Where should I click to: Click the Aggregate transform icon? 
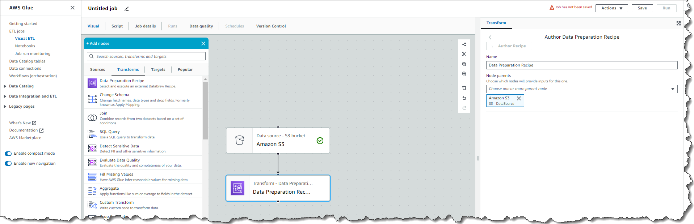(92, 191)
